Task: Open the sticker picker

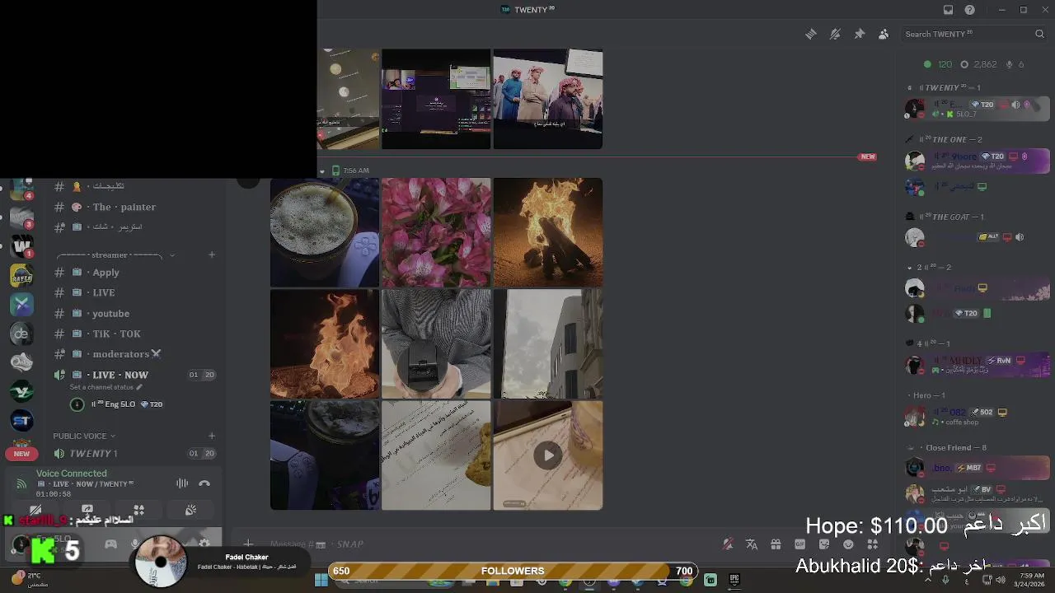Action: (824, 544)
